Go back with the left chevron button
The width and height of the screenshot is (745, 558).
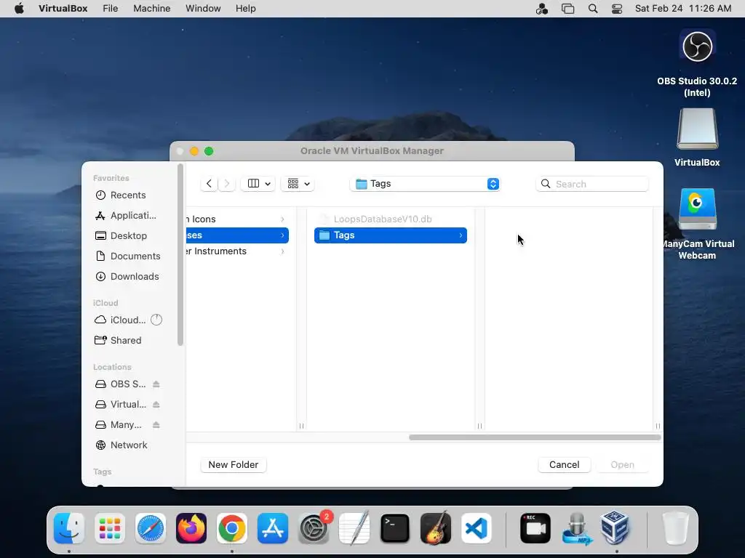(209, 184)
